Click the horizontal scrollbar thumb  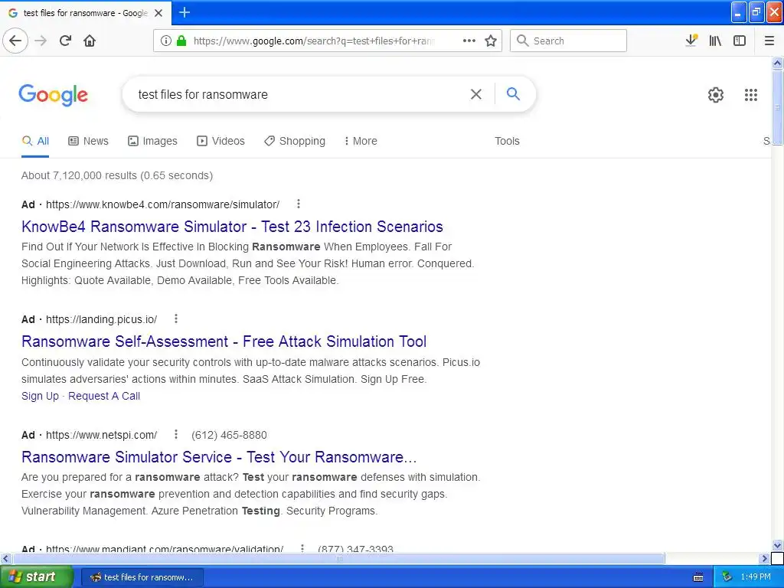pyautogui.click(x=338, y=558)
